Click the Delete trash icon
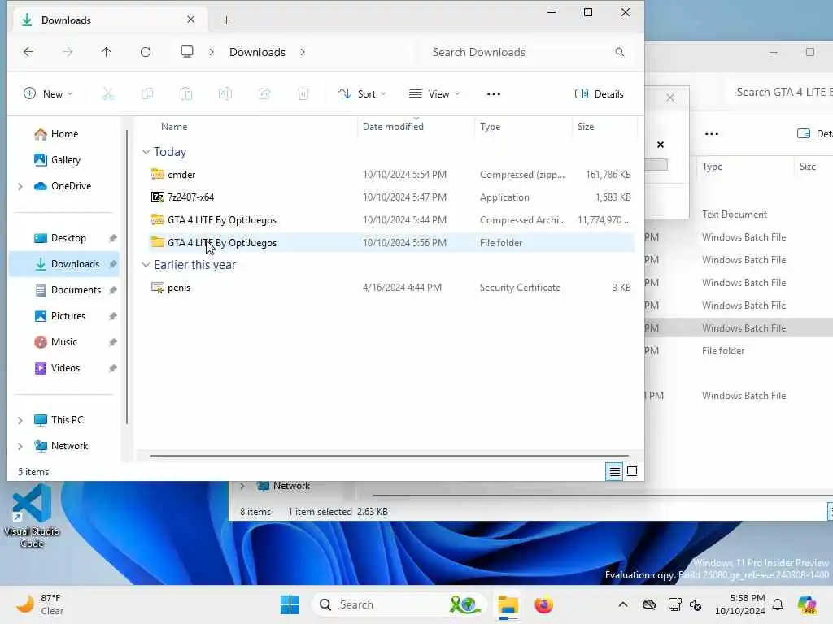 tap(303, 94)
